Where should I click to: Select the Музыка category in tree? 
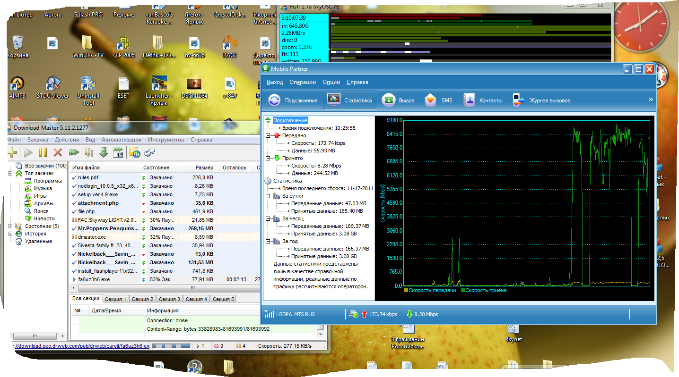43,189
